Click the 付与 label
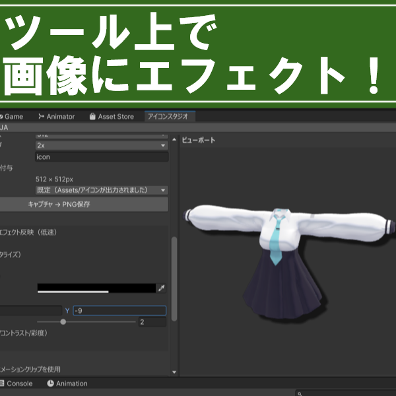The image size is (396, 396). point(7,168)
